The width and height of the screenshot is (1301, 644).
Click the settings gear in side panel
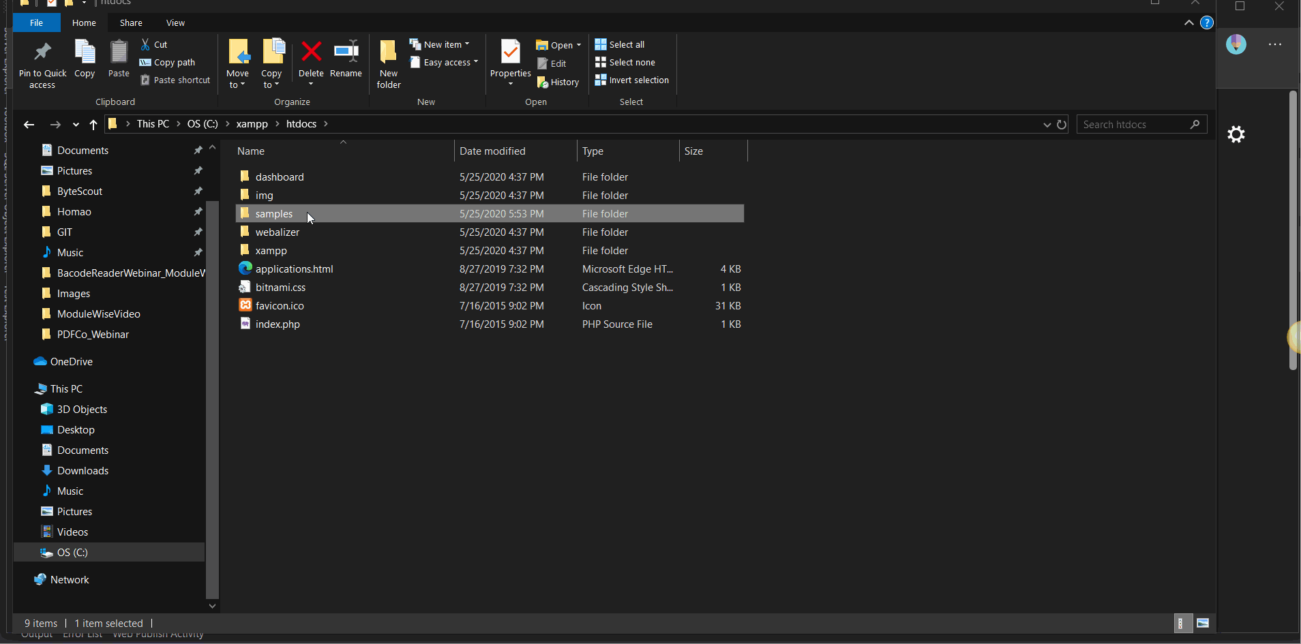pyautogui.click(x=1236, y=134)
